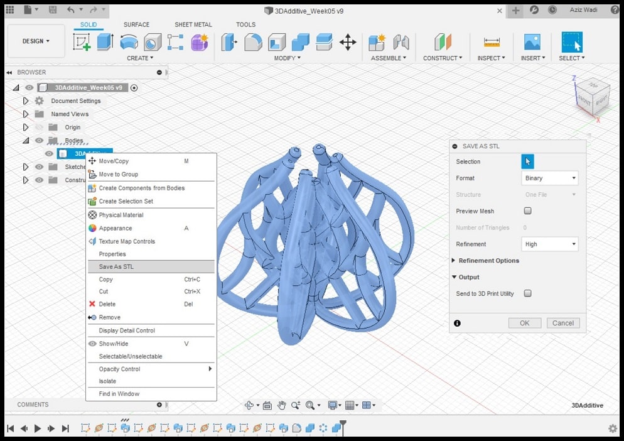This screenshot has width=624, height=441.
Task: Select the Hole tool icon
Action: click(x=153, y=42)
